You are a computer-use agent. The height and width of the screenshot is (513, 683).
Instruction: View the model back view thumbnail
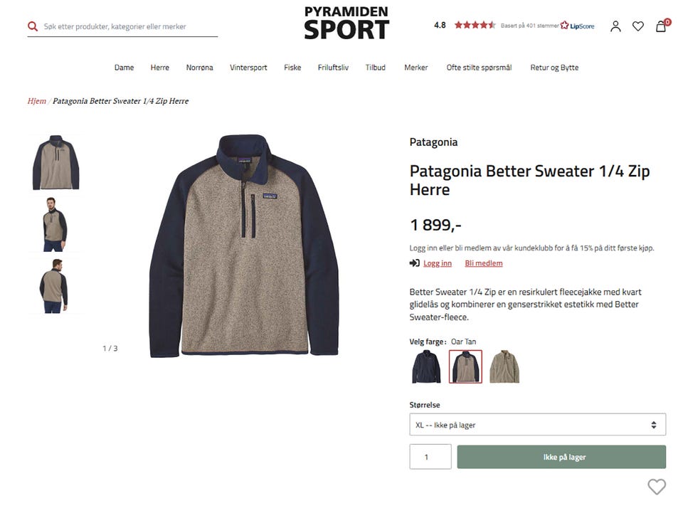coord(55,286)
